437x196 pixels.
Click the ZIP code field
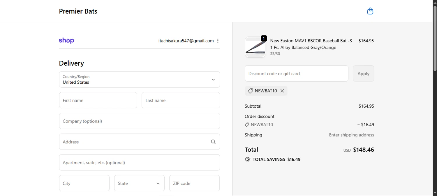[x=194, y=183]
